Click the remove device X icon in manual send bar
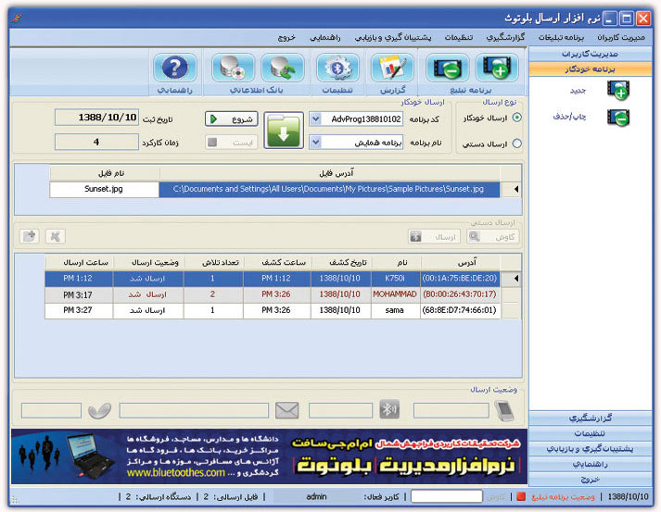661x512 pixels. 56,236
